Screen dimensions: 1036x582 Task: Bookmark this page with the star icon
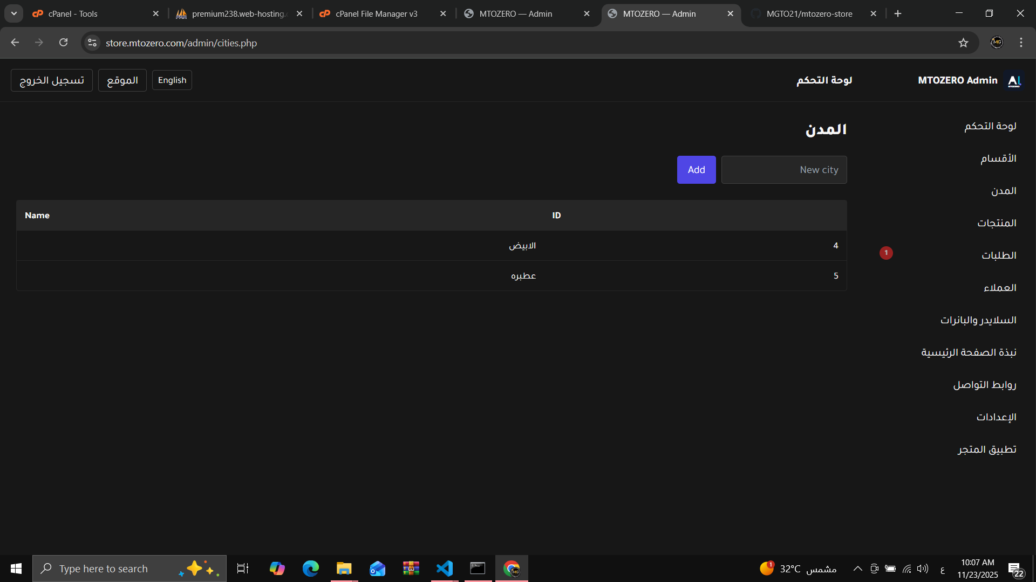(x=963, y=43)
